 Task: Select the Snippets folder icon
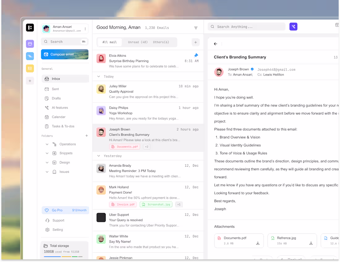[x=54, y=153]
